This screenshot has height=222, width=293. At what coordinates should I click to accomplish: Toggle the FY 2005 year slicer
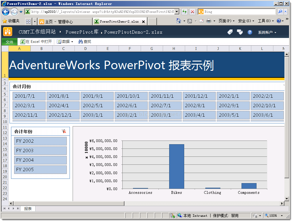point(40,170)
